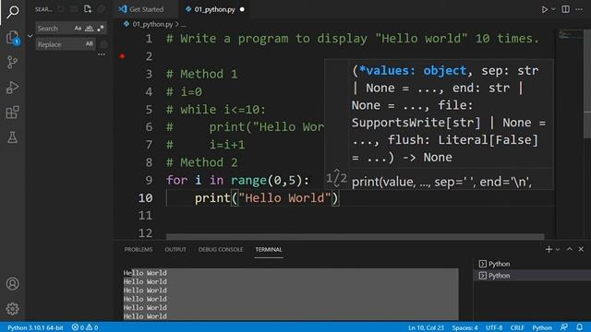
Task: Create a new terminal with plus icon
Action: (x=549, y=249)
